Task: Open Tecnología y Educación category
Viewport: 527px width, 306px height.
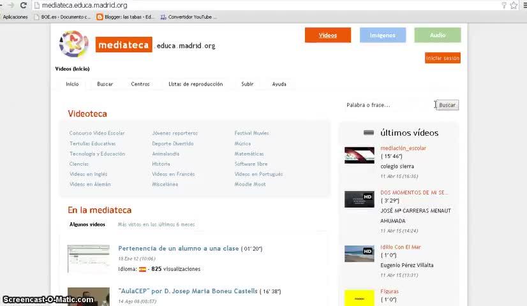Action: point(97,154)
